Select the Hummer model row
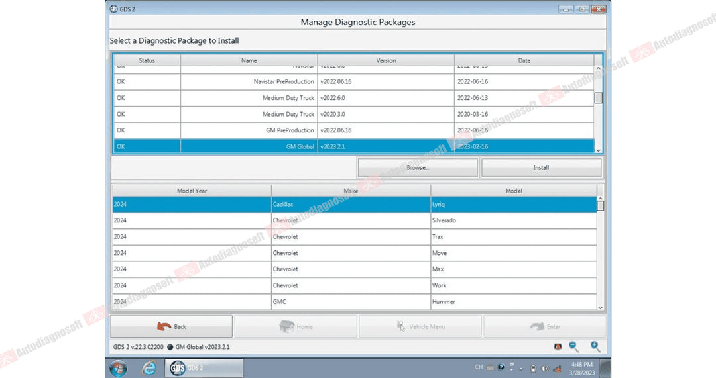716x378 pixels. coord(355,301)
